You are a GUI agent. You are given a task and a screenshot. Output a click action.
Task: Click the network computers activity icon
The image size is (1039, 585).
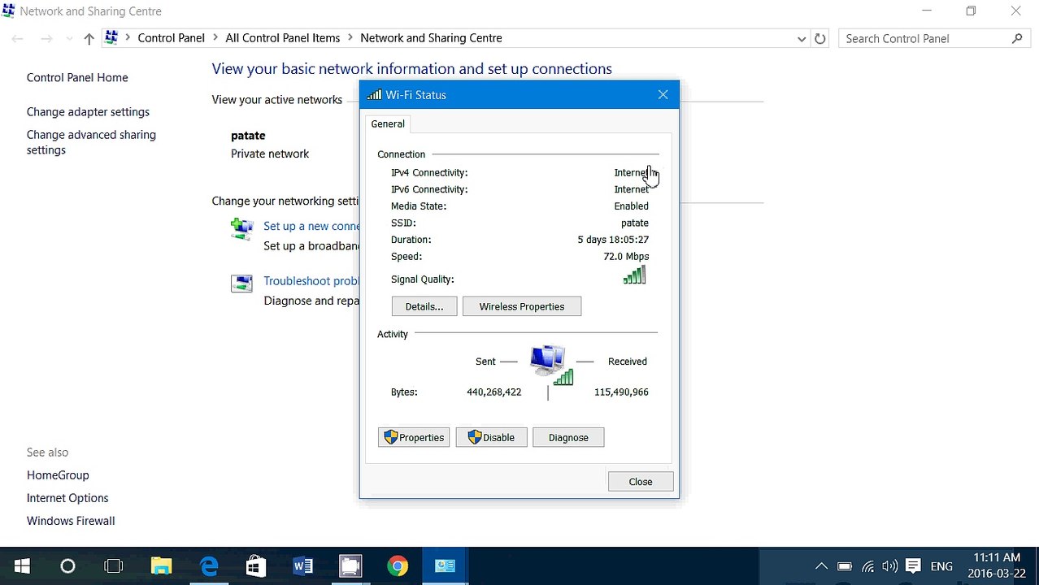tap(551, 364)
